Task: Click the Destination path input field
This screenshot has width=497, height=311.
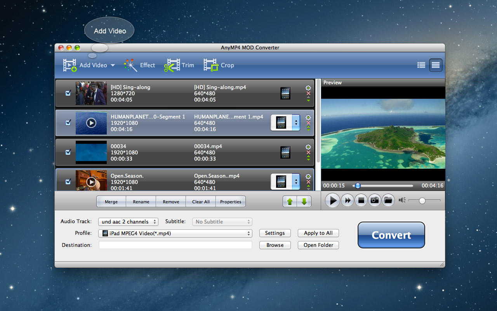Action: click(x=175, y=245)
